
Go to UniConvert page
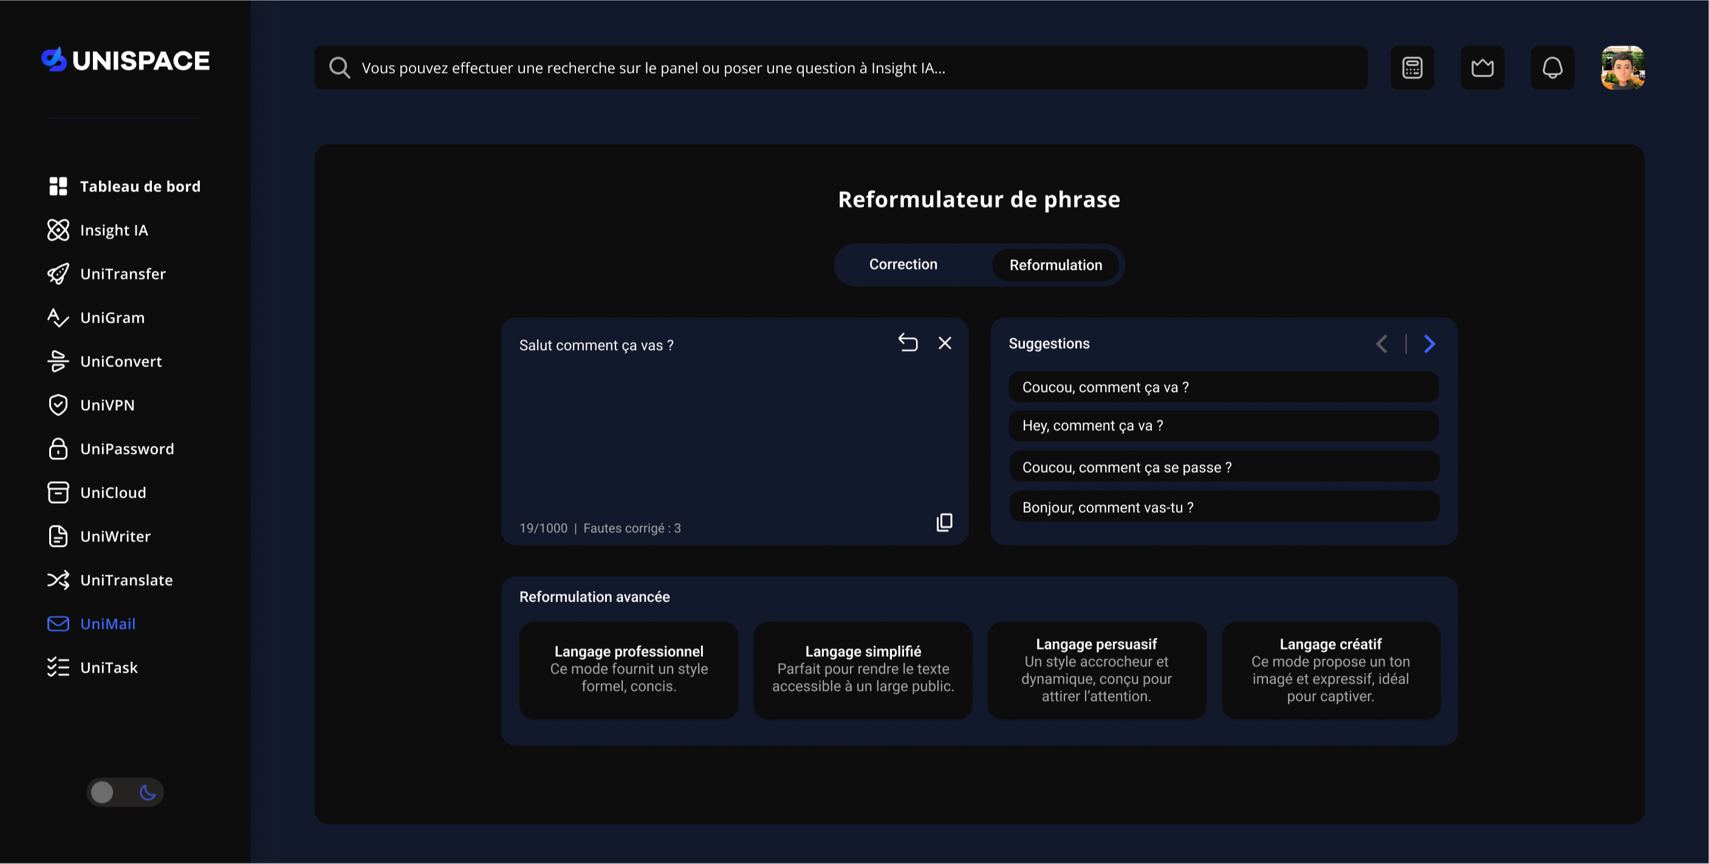coord(105,362)
